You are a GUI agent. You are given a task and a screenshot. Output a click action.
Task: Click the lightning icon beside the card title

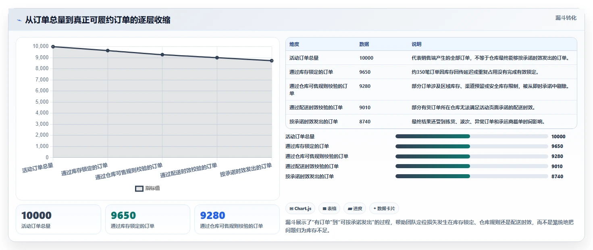pyautogui.click(x=19, y=20)
